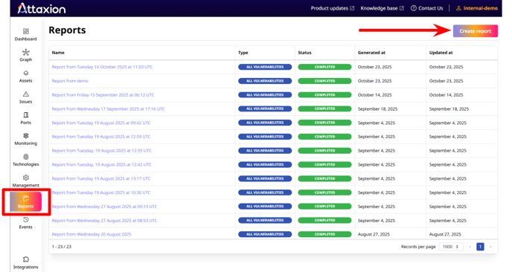Open the Events history icon
Screen dimensions: 512x272
(26, 219)
